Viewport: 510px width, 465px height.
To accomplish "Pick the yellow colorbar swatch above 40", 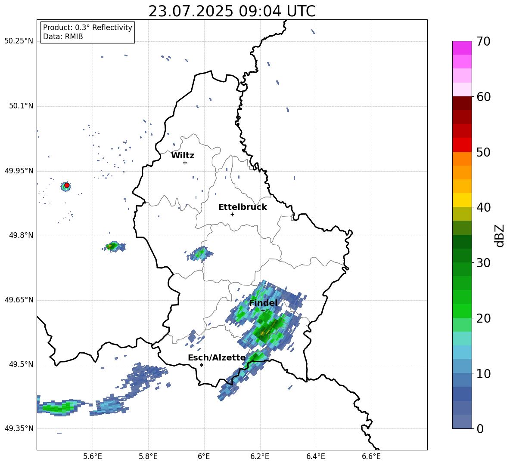I will pyautogui.click(x=462, y=200).
